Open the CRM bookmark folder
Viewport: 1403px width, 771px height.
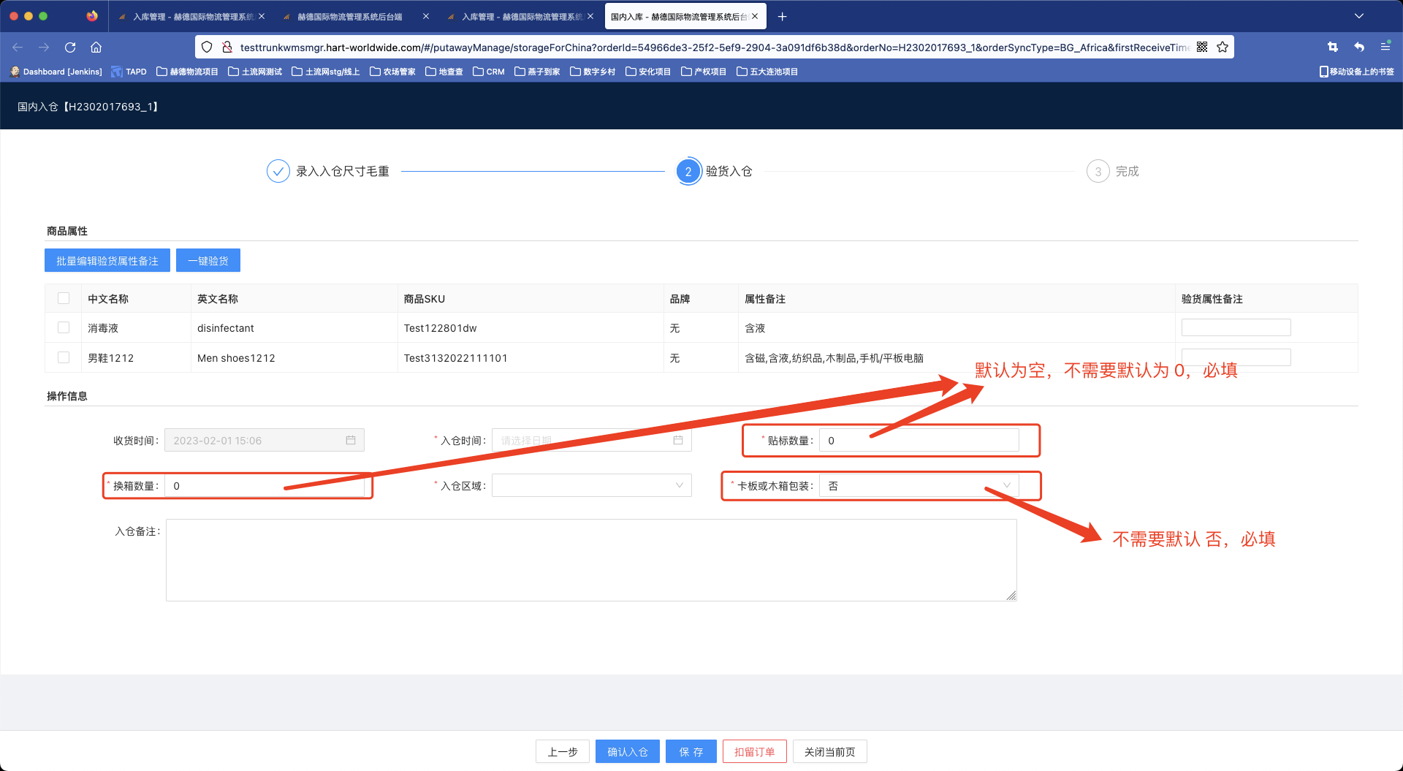click(489, 72)
